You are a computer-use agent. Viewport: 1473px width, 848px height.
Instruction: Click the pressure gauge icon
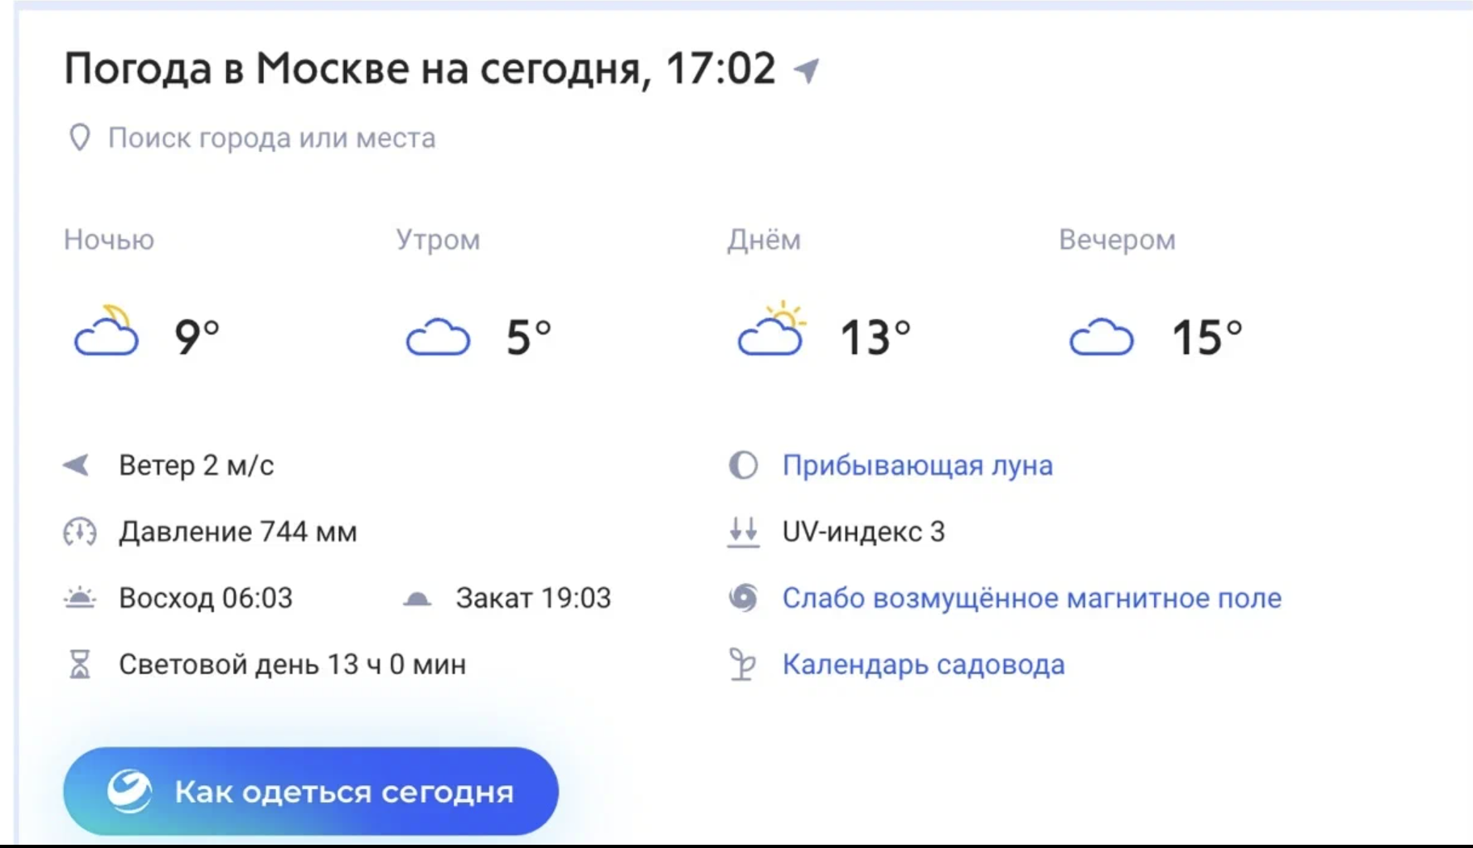click(x=79, y=531)
